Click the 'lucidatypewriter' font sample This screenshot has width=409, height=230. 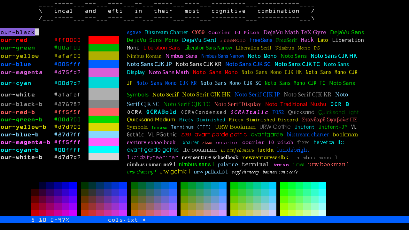tap(152, 157)
